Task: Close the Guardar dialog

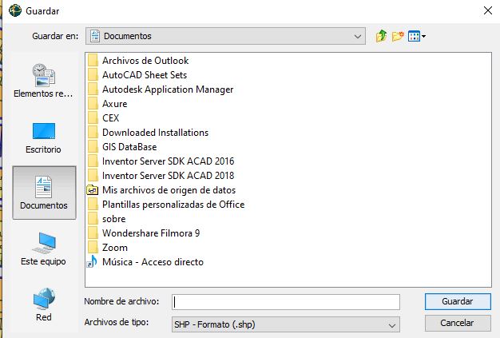Action: (486, 10)
